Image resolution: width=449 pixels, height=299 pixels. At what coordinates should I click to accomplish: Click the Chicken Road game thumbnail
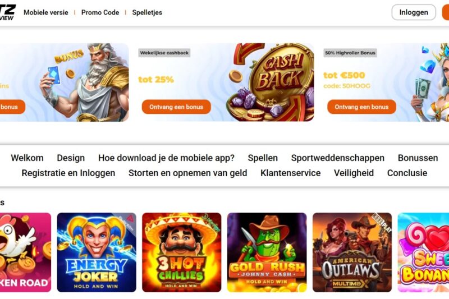(x=25, y=252)
